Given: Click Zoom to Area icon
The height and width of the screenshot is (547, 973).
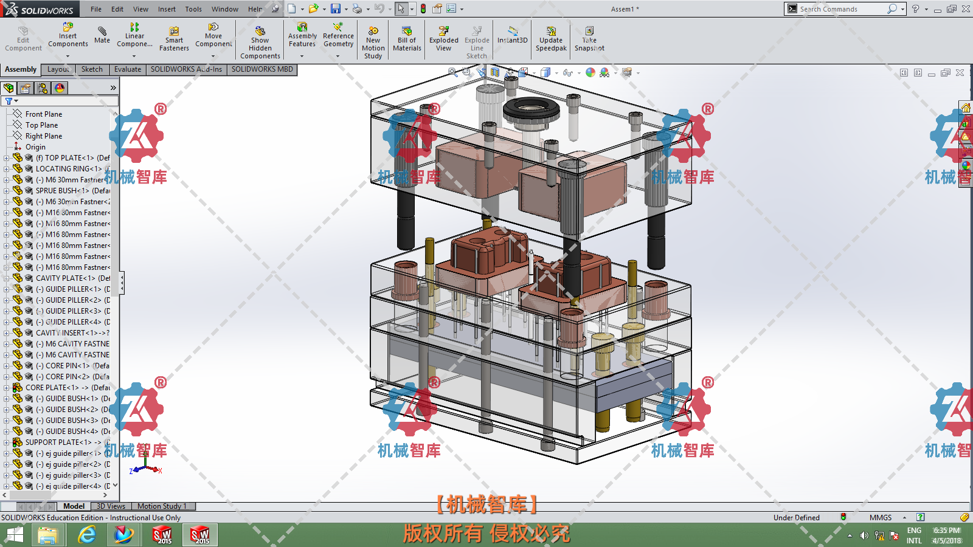Looking at the screenshot, I should pyautogui.click(x=466, y=72).
